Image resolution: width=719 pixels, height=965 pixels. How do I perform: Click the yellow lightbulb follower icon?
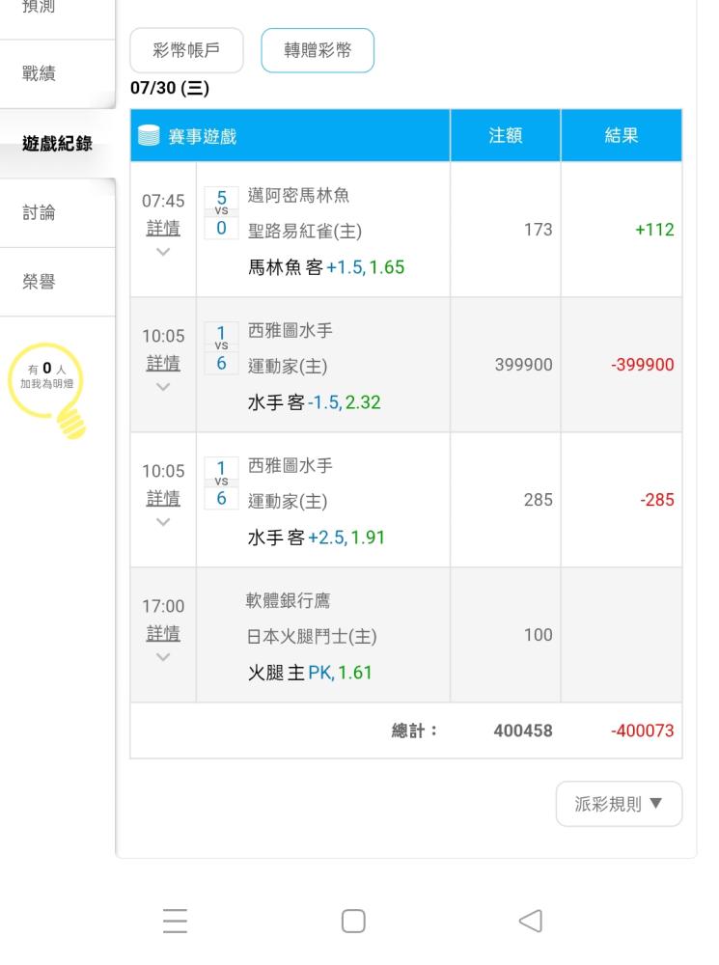pyautogui.click(x=48, y=390)
